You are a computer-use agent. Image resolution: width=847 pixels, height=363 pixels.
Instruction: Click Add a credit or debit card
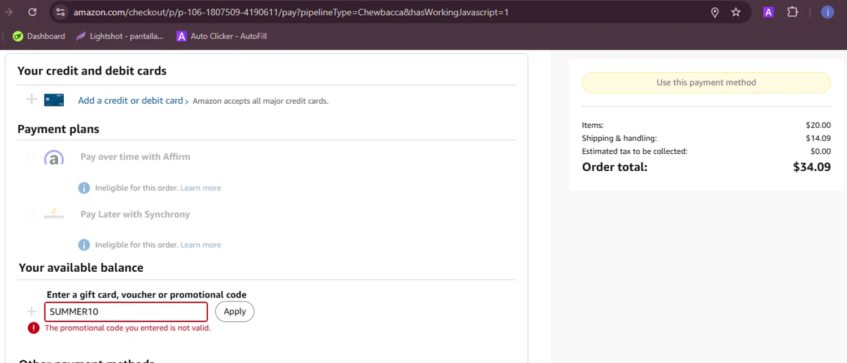[130, 100]
